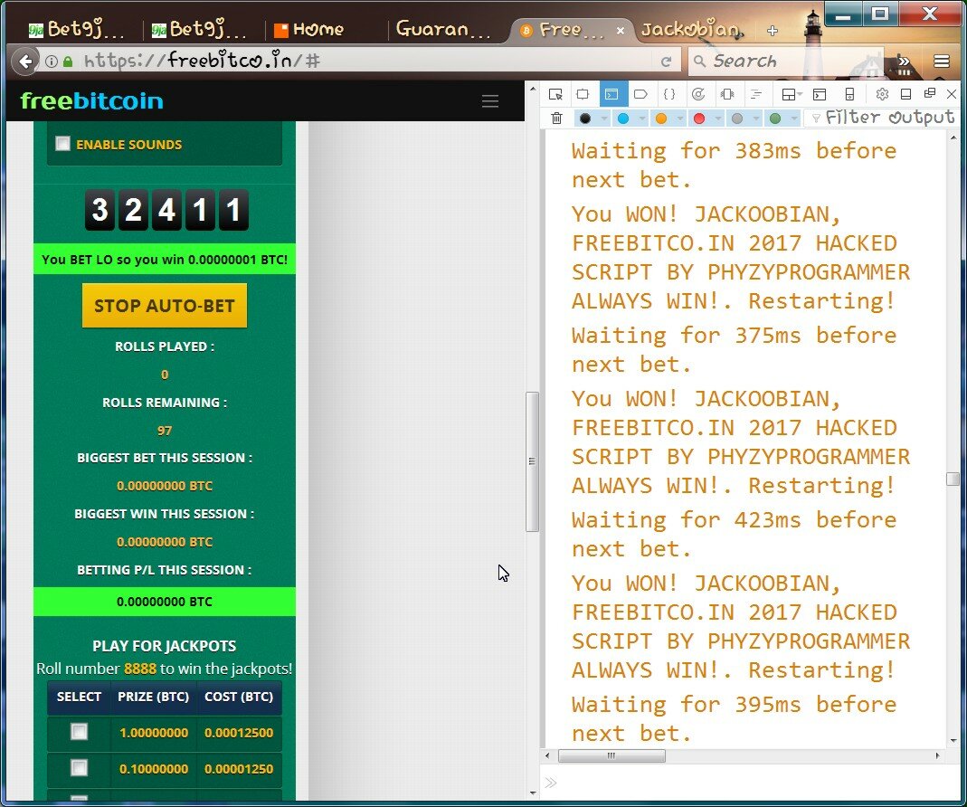Viewport: 967px width, 807px height.
Task: Expand the gray Logging filter dropdown arrow
Action: (x=756, y=119)
